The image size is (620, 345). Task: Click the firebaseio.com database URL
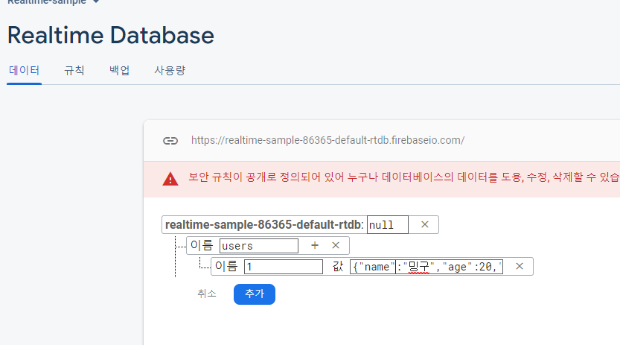tap(327, 140)
